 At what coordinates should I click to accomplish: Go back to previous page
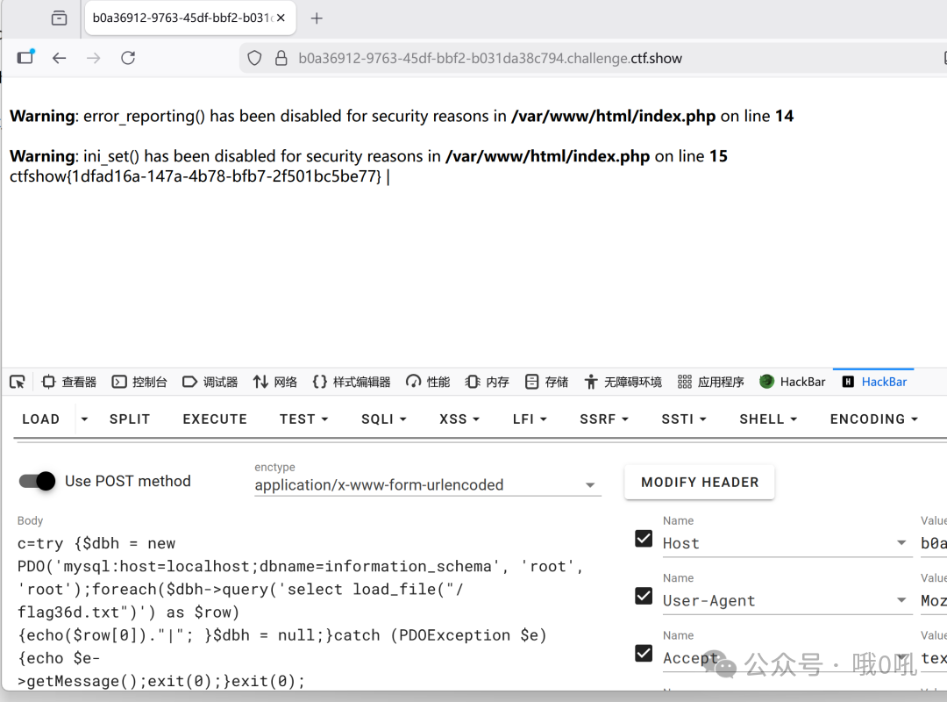60,58
